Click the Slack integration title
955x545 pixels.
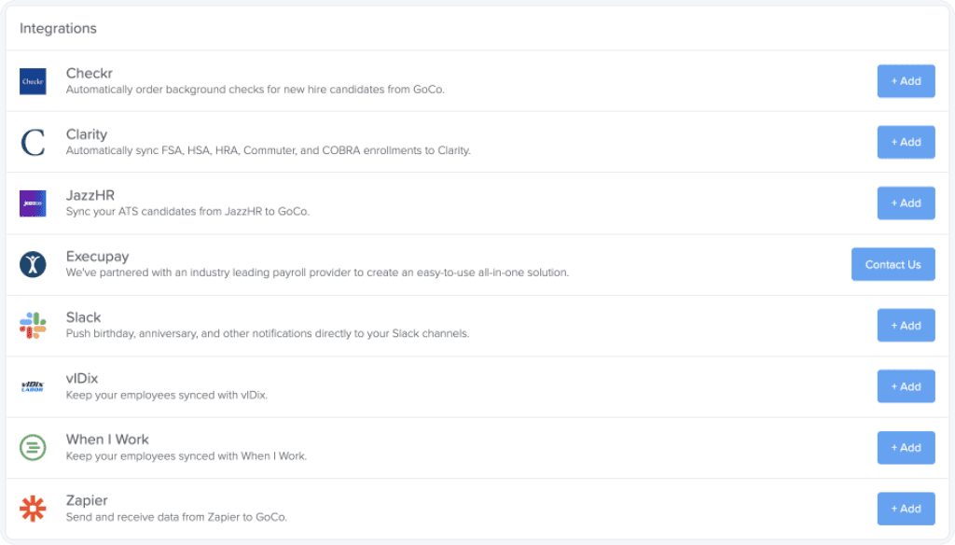click(x=83, y=317)
